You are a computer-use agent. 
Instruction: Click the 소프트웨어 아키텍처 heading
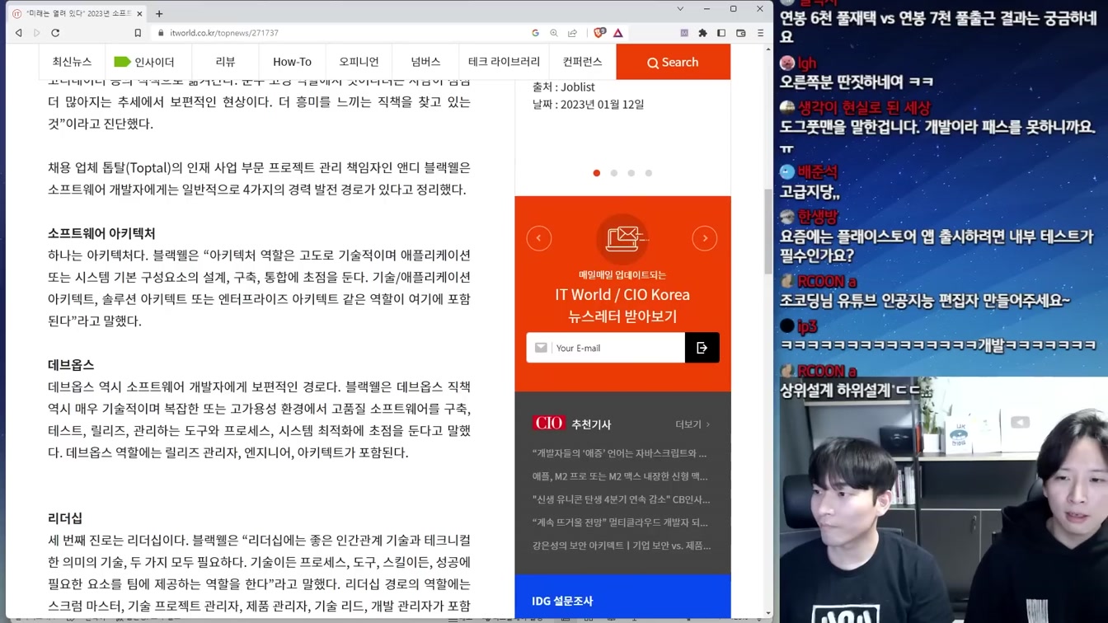coord(101,233)
